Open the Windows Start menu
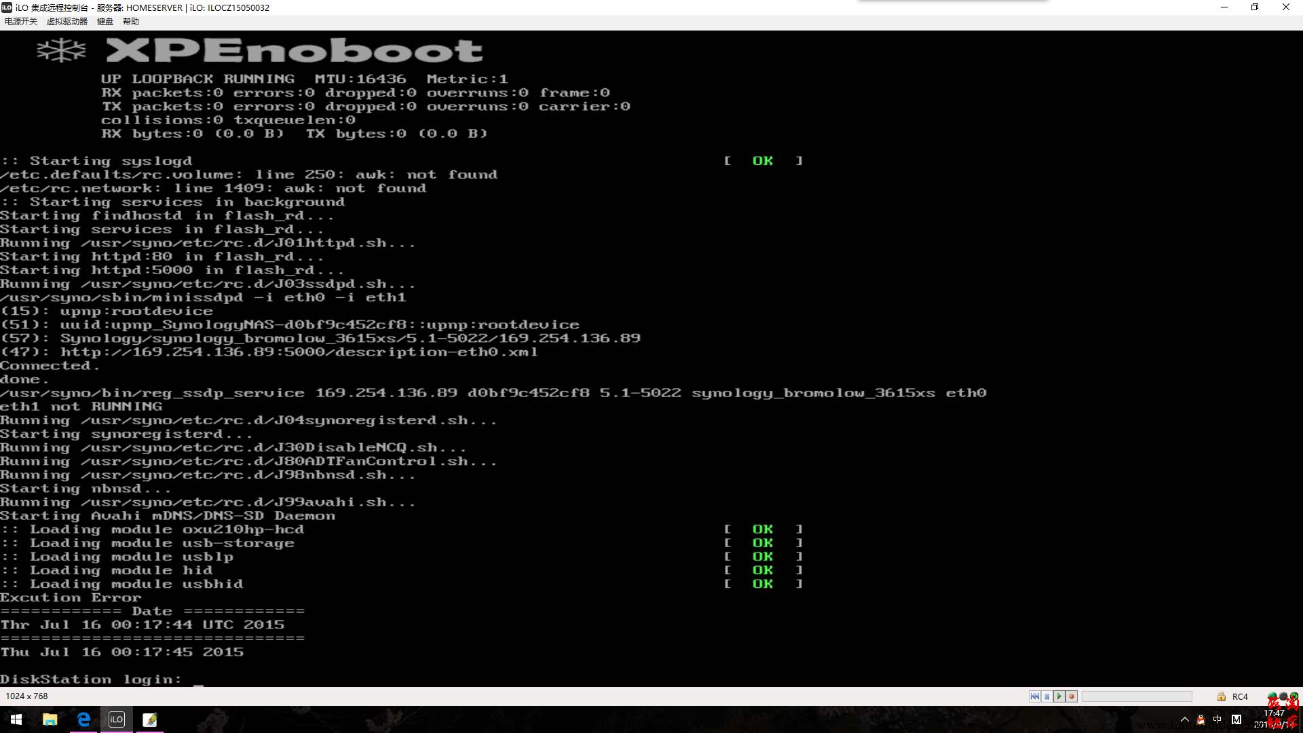Image resolution: width=1303 pixels, height=733 pixels. point(16,719)
